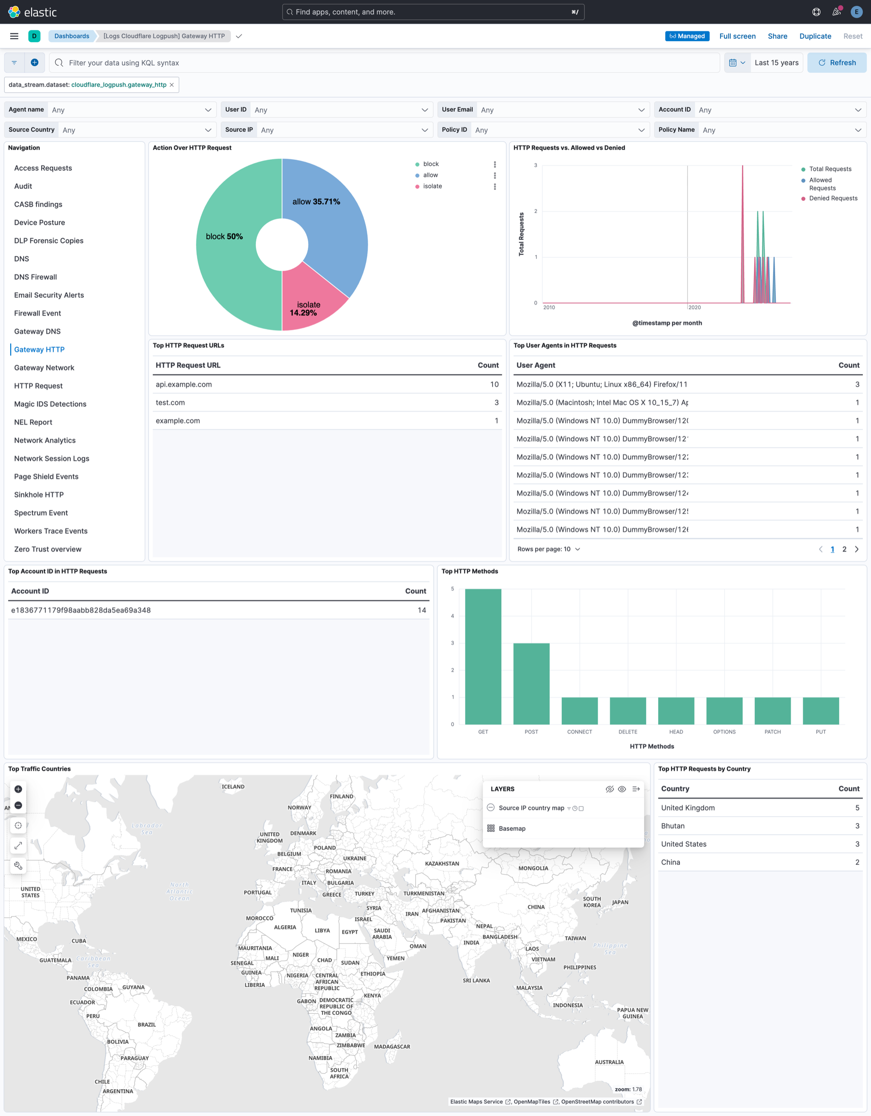Click the green D space avatar
The width and height of the screenshot is (871, 1116).
pos(34,36)
